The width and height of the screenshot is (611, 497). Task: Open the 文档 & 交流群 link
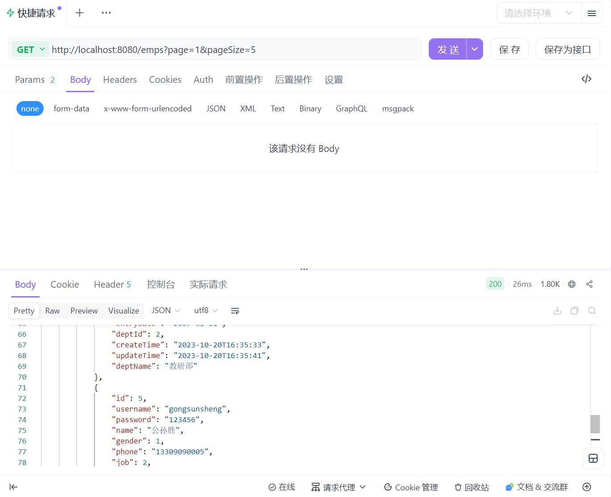click(537, 487)
